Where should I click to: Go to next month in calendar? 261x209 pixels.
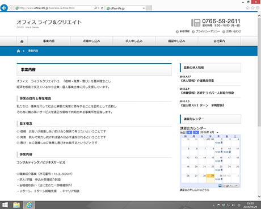tap(196, 132)
